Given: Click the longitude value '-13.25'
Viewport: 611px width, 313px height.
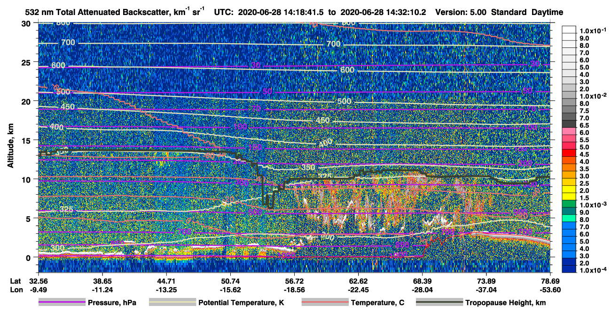Looking at the screenshot, I should [x=166, y=290].
